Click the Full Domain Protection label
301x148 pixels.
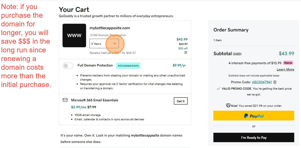(x=95, y=65)
